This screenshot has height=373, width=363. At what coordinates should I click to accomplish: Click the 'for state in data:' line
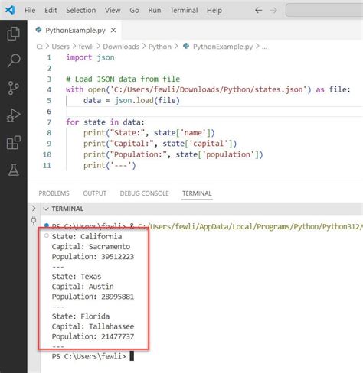coord(105,122)
